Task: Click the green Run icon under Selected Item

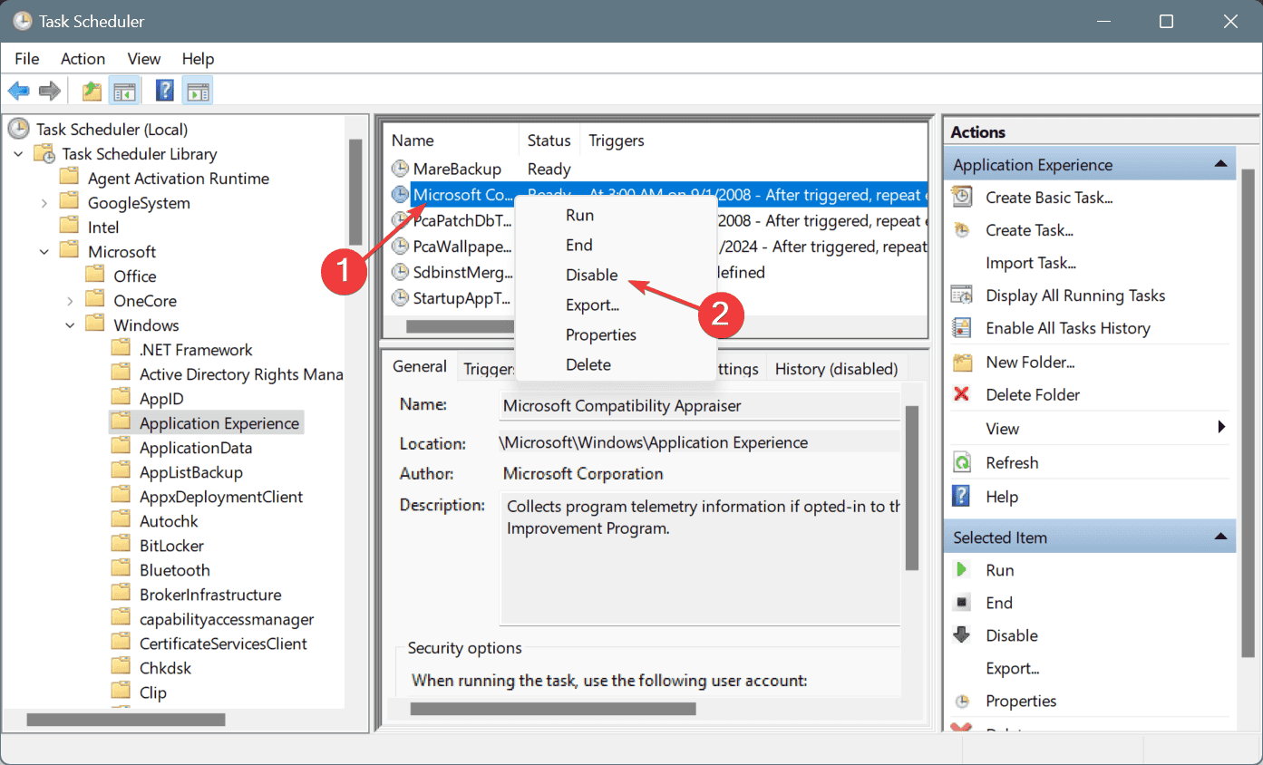Action: [x=962, y=570]
